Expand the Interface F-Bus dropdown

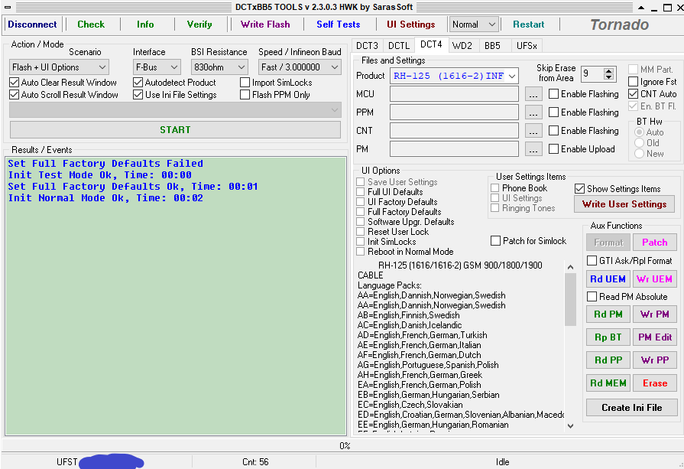click(157, 67)
